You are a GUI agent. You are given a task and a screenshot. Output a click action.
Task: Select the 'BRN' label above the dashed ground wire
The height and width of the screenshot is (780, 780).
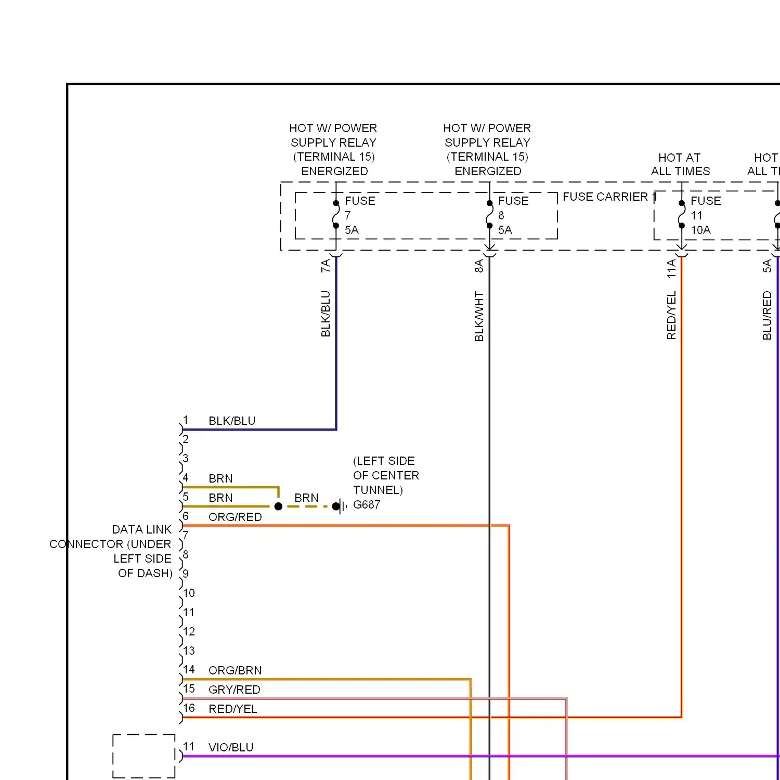[x=306, y=498]
